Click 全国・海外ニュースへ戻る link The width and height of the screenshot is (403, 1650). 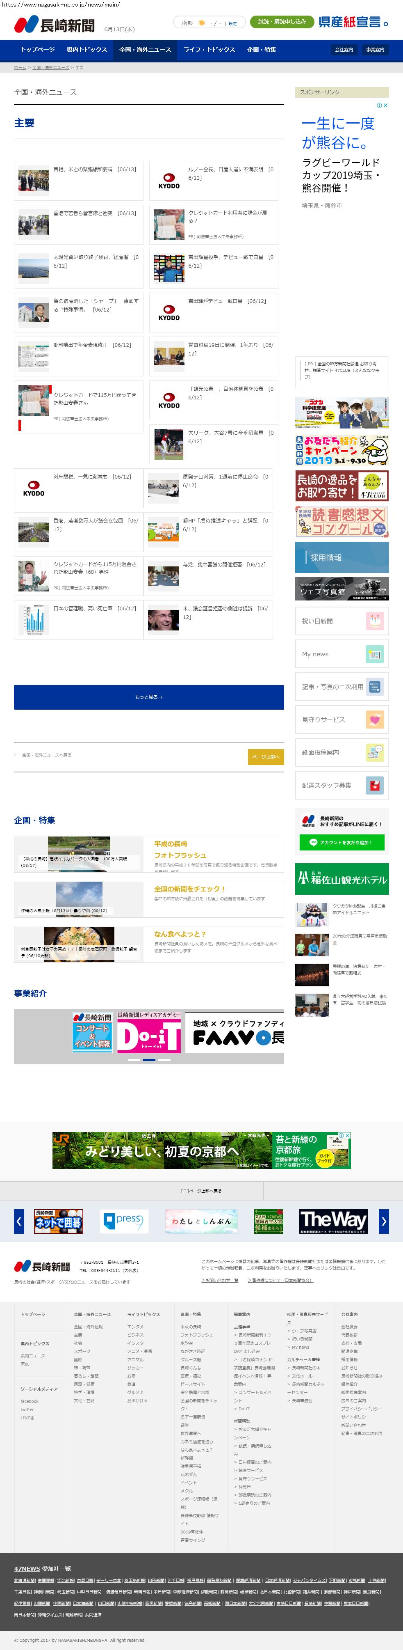(x=43, y=755)
